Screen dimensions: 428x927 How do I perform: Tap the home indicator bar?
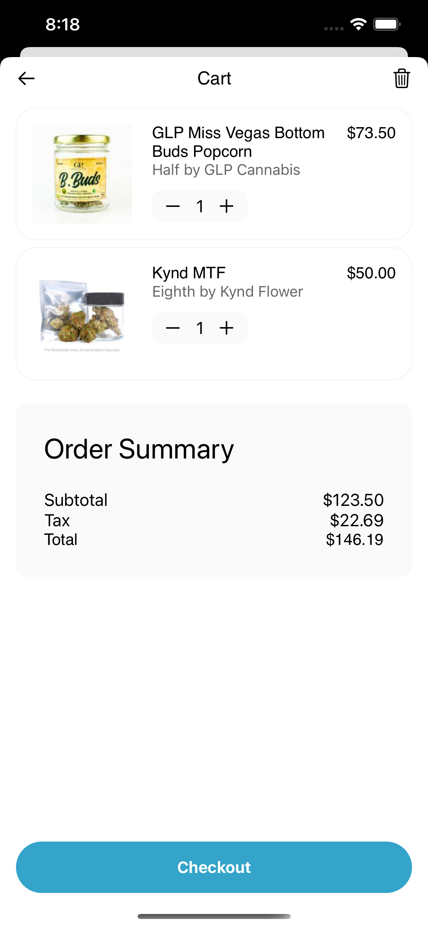214,916
